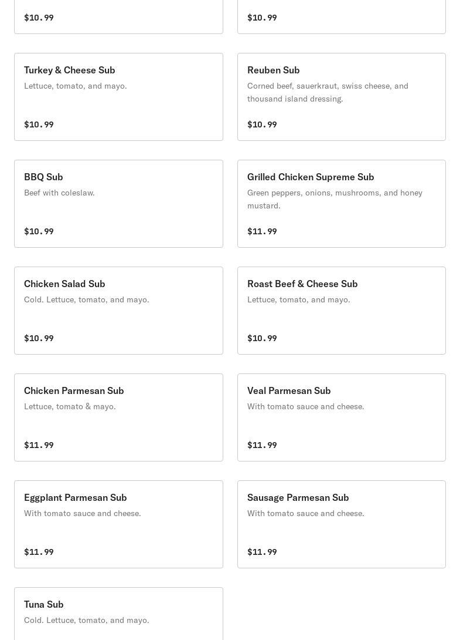The image size is (460, 640).
Task: Click the Veal Parmesan Sub $11.99 price
Action: click(262, 445)
